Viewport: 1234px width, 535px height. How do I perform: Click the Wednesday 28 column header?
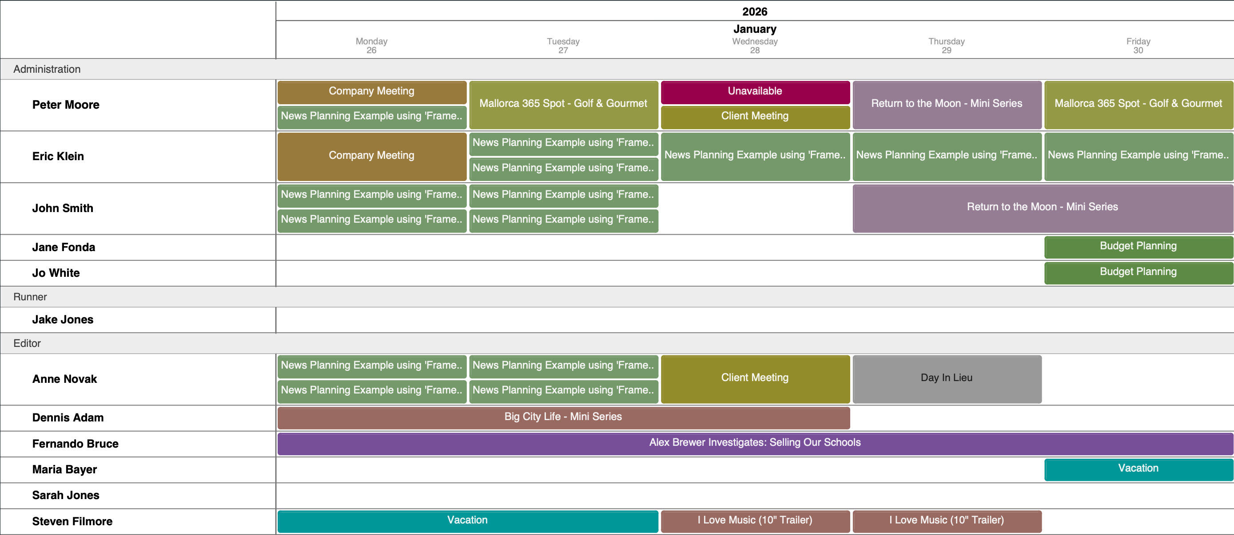[755, 46]
